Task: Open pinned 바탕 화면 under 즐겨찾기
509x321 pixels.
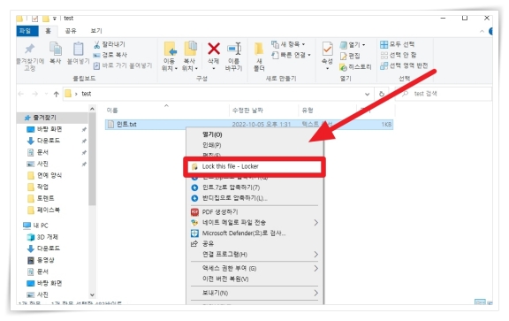Action: click(49, 129)
